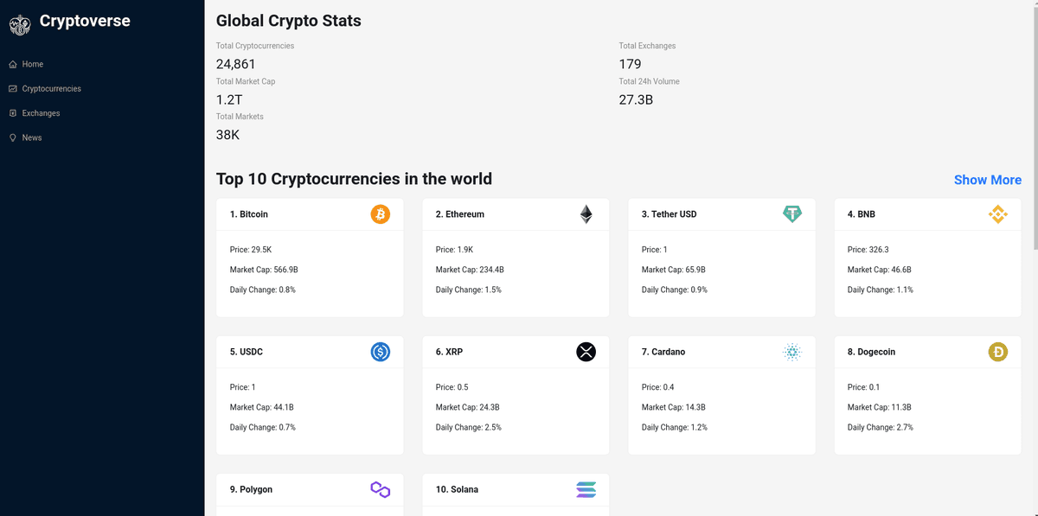
Task: Open the 3. Tether USD card title
Action: 670,214
